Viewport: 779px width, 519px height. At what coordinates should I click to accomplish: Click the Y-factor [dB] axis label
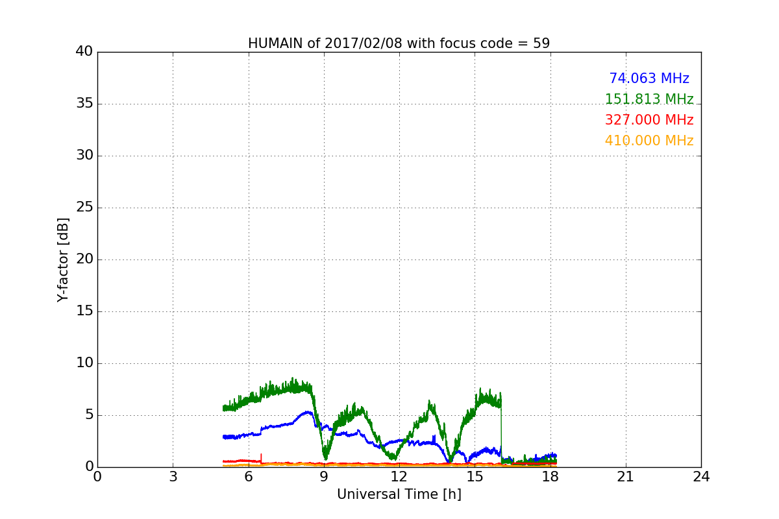click(63, 259)
